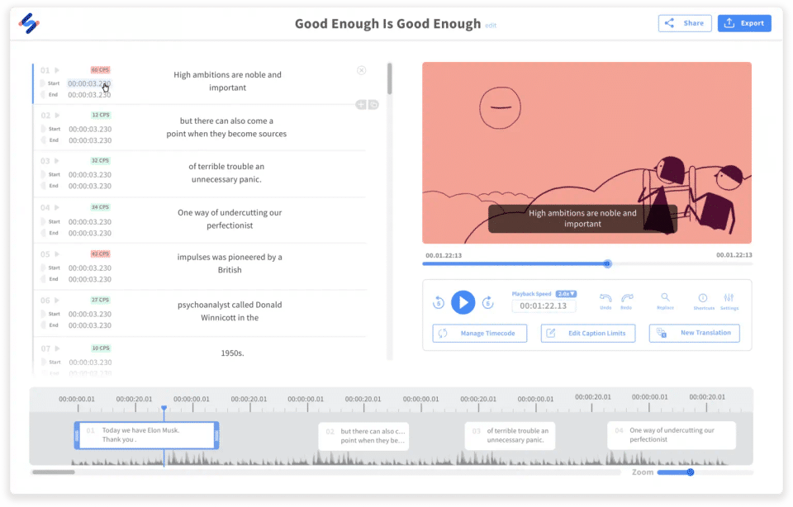793x507 pixels.
Task: Edit caption text 'One way of undercutting our perfectionist'
Action: pyautogui.click(x=230, y=219)
